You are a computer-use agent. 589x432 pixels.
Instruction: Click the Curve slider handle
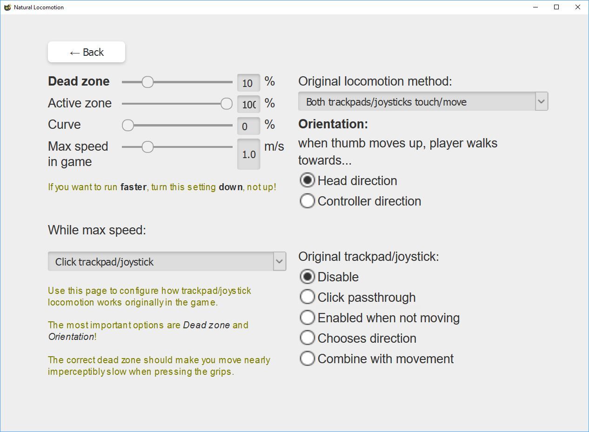(x=128, y=125)
